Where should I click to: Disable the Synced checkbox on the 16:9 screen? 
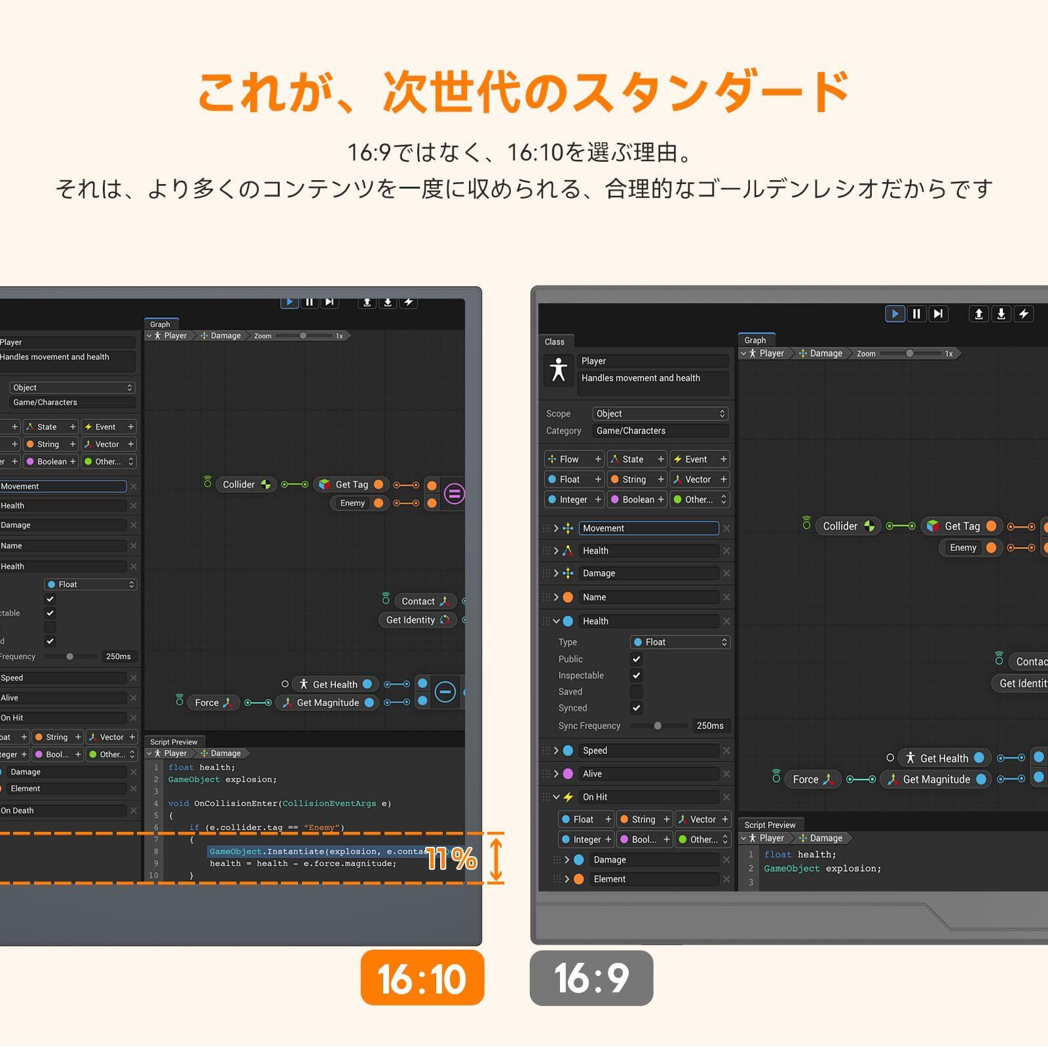[x=636, y=708]
